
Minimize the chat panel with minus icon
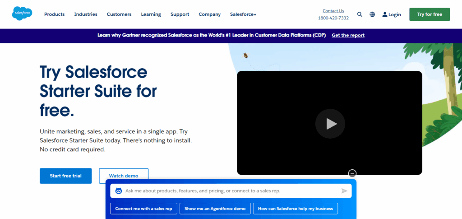pyautogui.click(x=352, y=173)
